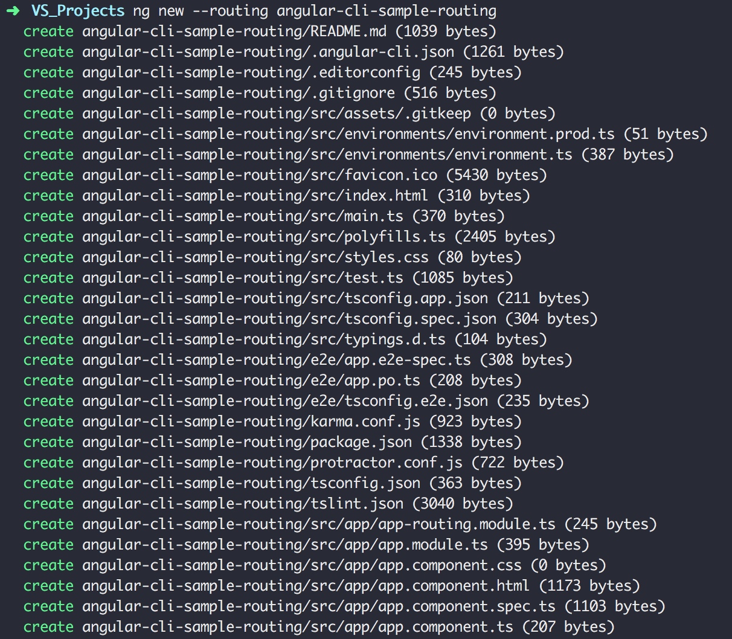Image resolution: width=732 pixels, height=639 pixels.
Task: Click the VS_Projects directory name in prompt
Action: click(x=78, y=11)
